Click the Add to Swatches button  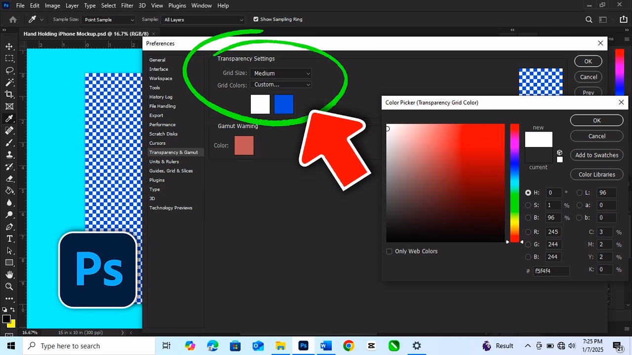[596, 155]
